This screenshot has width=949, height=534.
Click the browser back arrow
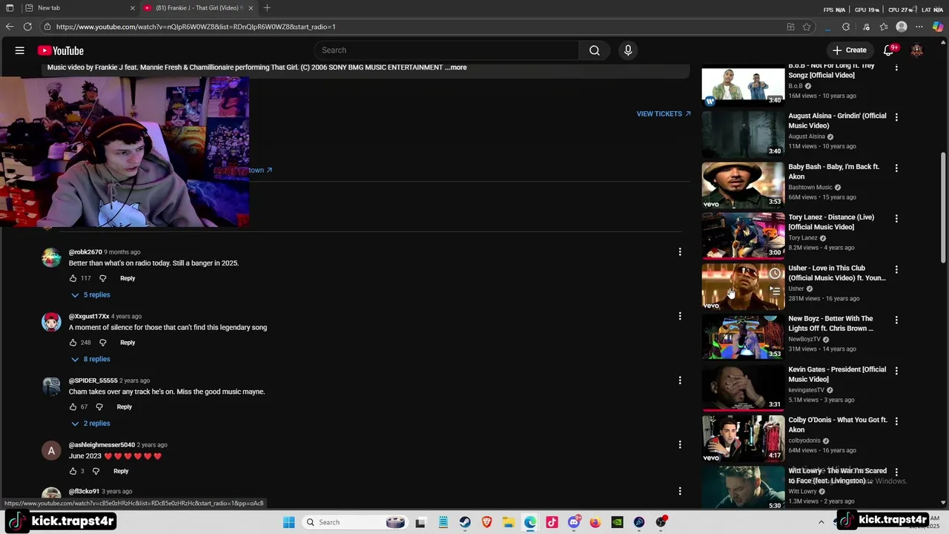tap(10, 27)
